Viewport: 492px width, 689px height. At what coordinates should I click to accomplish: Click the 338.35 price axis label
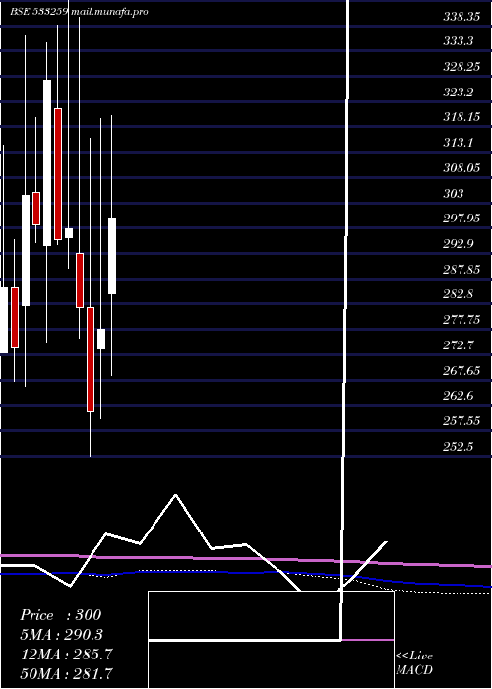461,17
